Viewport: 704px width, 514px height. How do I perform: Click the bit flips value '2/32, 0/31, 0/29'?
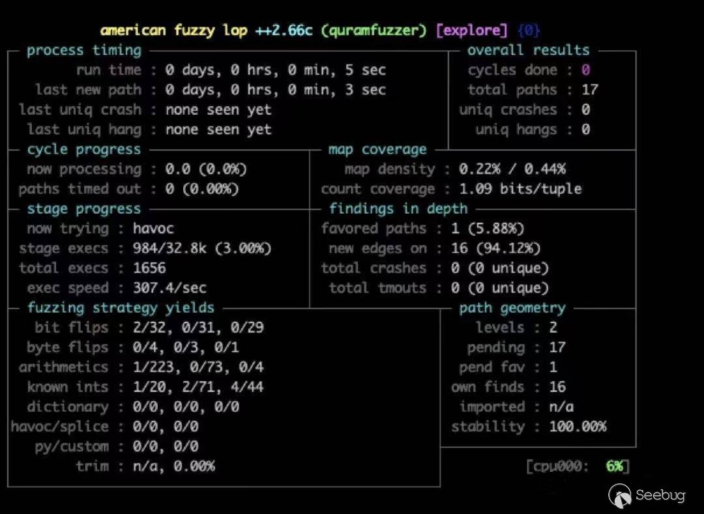(x=198, y=328)
